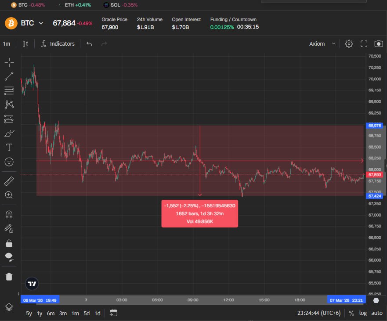
Task: Click the 06 Mar '26 19:49 time label
Action: coord(40,300)
